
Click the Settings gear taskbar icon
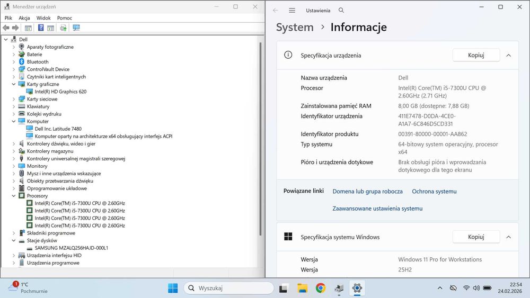(357, 288)
